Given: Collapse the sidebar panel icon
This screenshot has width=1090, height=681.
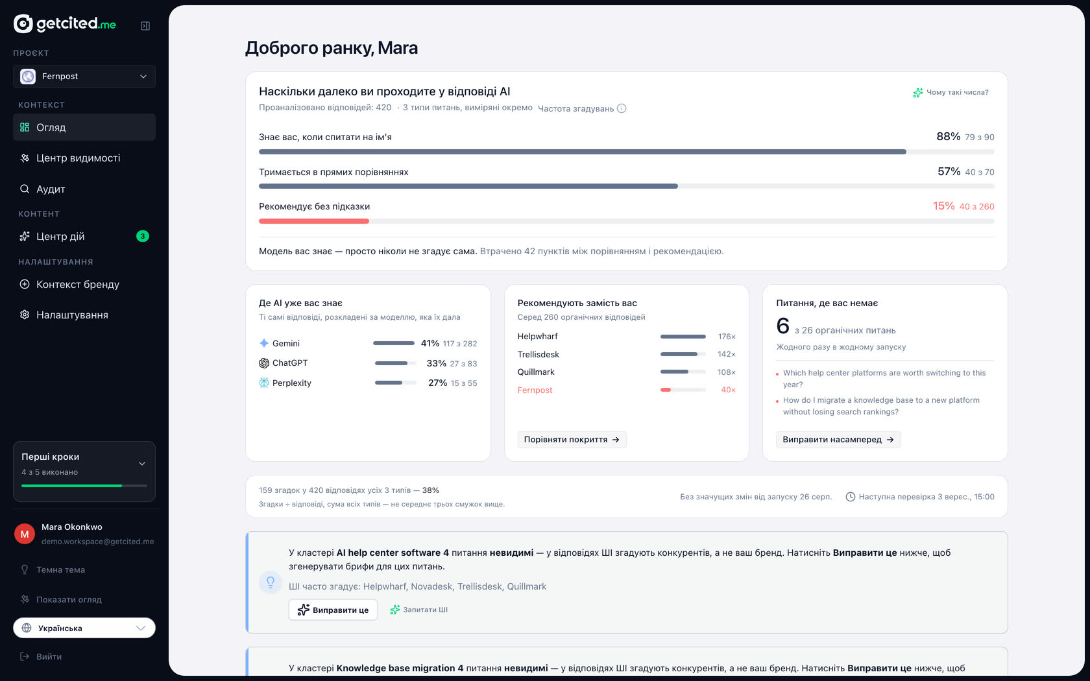Looking at the screenshot, I should (145, 26).
